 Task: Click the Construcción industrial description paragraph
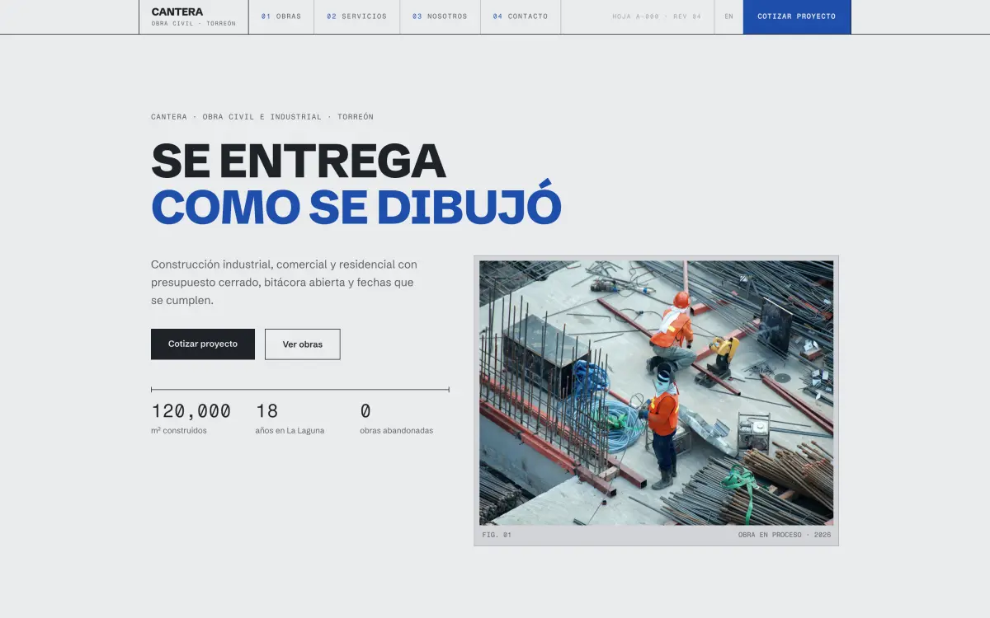click(285, 283)
